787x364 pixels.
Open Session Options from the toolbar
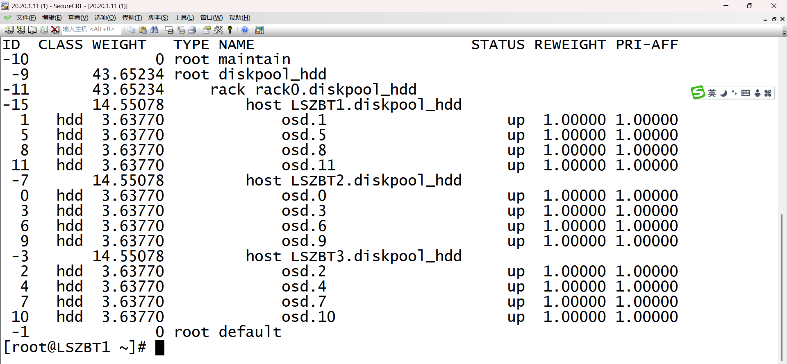(x=207, y=30)
